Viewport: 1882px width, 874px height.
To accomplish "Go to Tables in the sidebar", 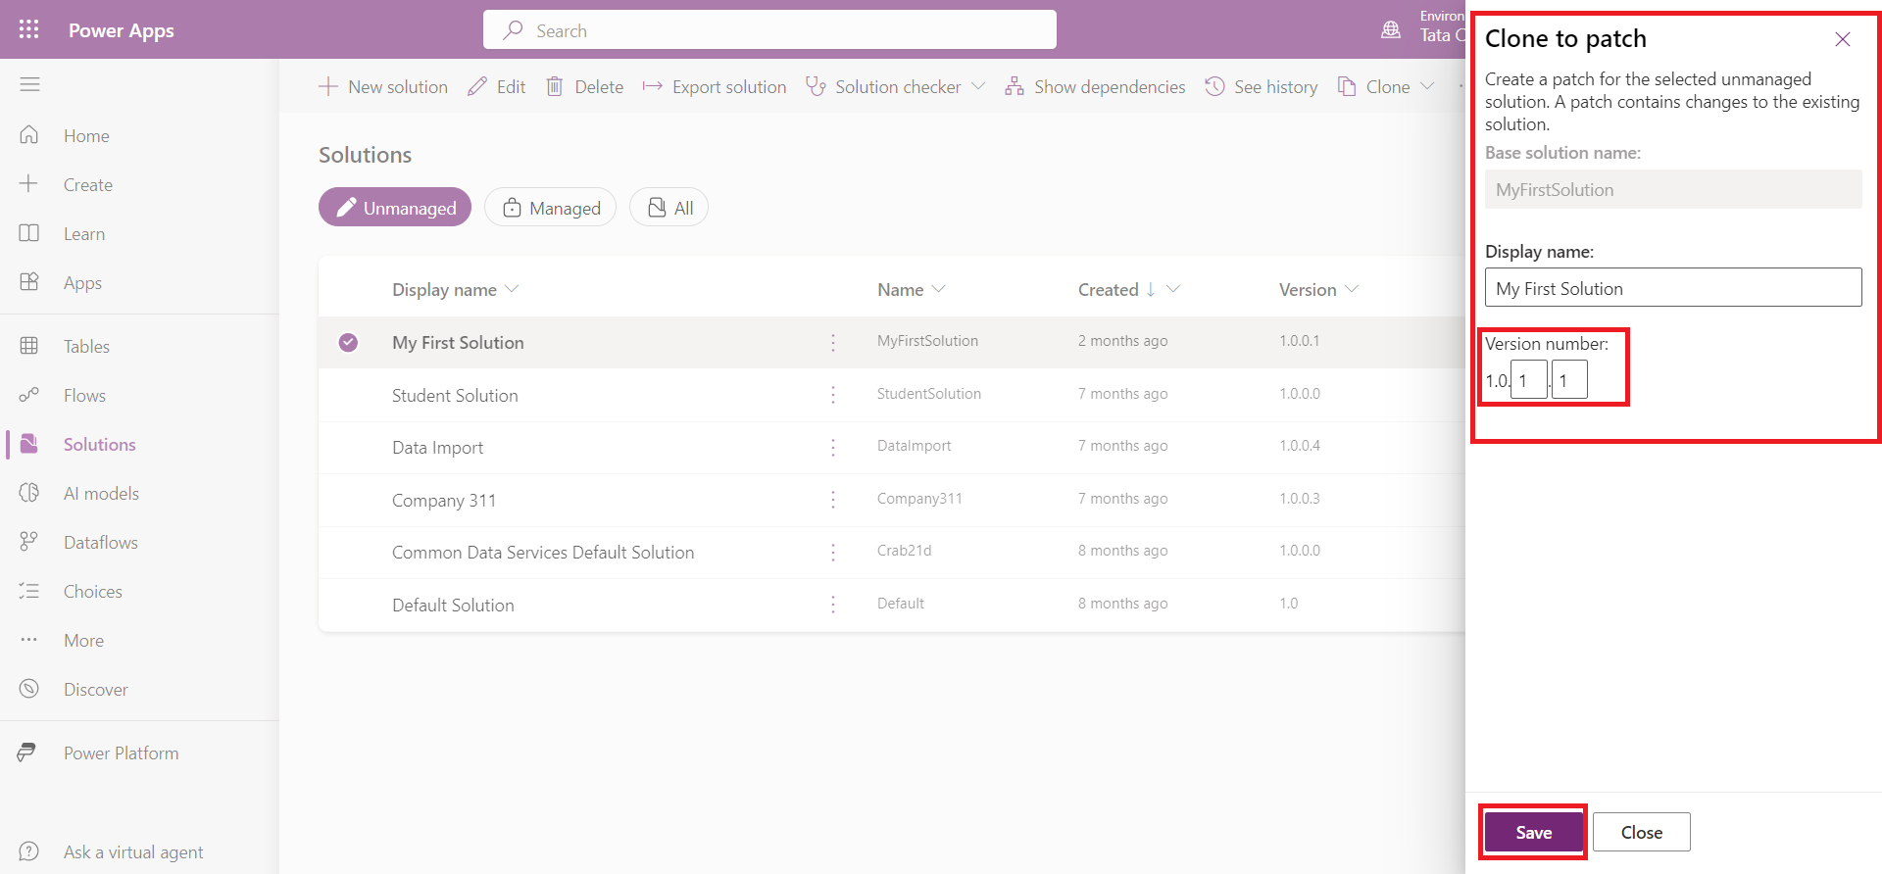I will 86,347.
